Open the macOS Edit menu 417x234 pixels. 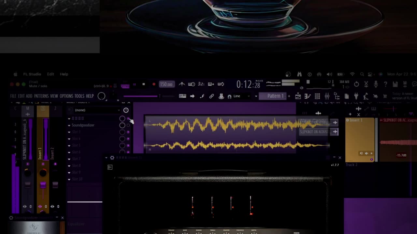50,74
